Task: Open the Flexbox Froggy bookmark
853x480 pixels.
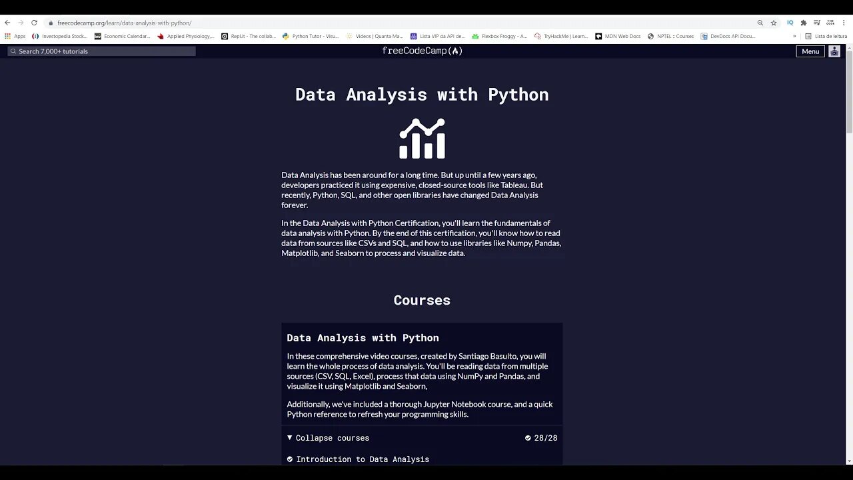Action: pyautogui.click(x=500, y=36)
